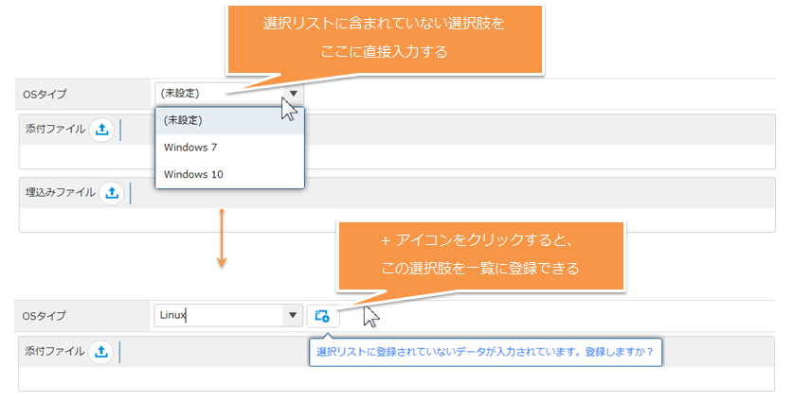Click the orange downward arrow between forms
Viewport: 793px width, 403px height.
tap(221, 237)
